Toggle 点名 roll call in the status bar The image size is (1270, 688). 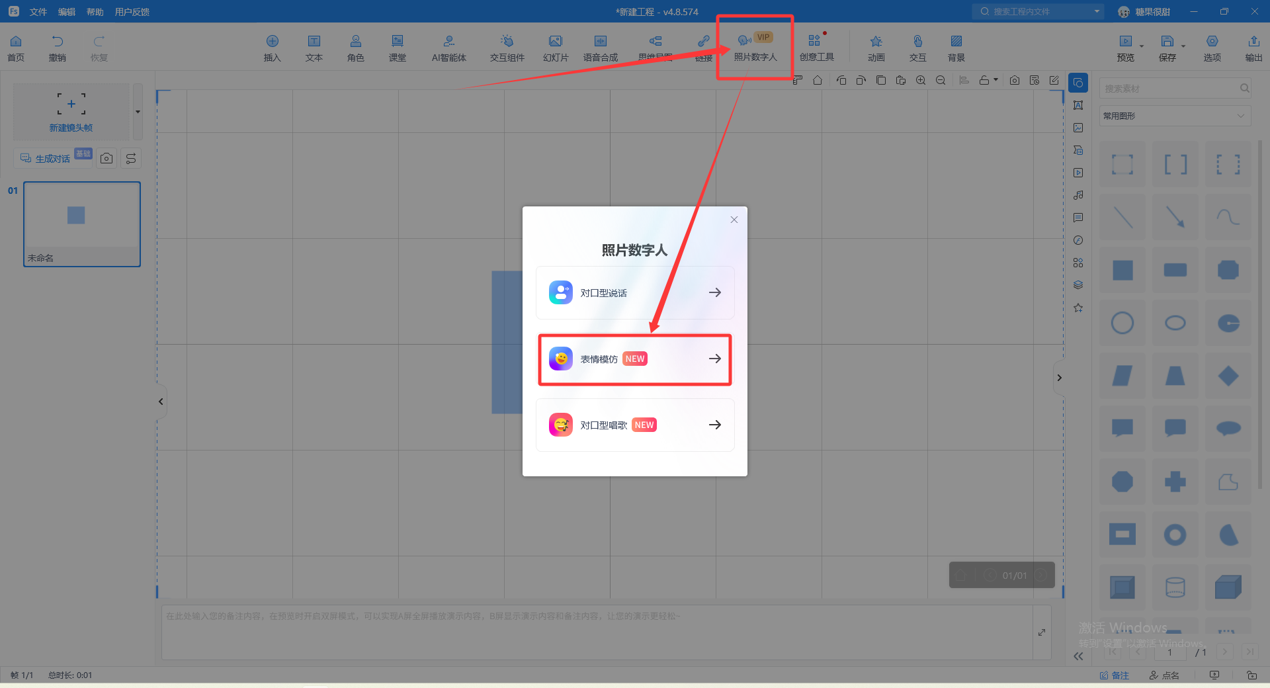[x=1164, y=675]
